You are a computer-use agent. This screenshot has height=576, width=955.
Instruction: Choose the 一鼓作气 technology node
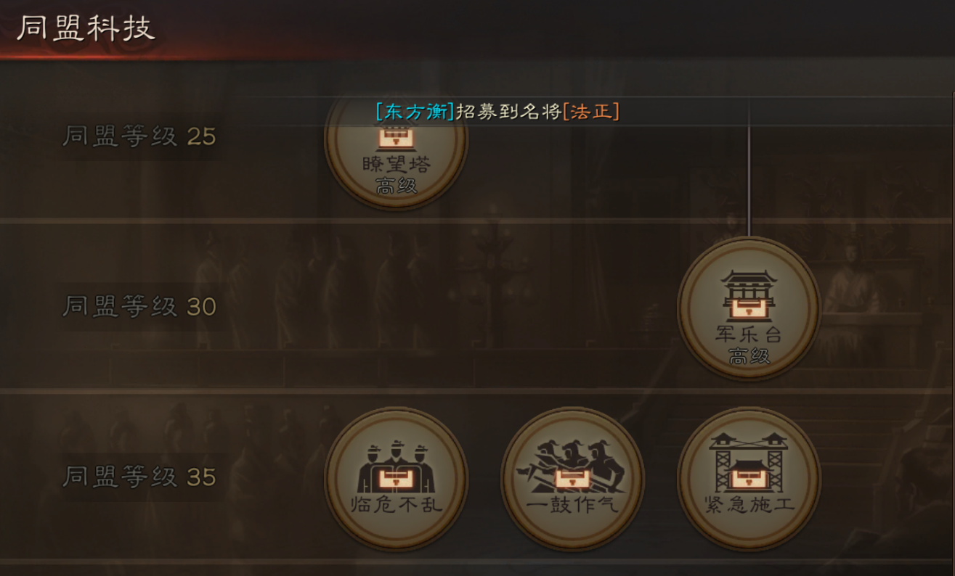(572, 478)
